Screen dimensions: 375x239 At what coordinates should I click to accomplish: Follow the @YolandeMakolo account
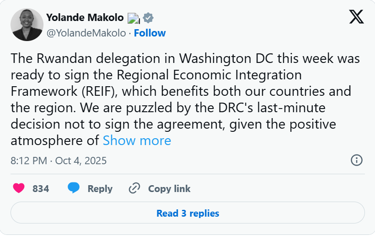point(150,33)
